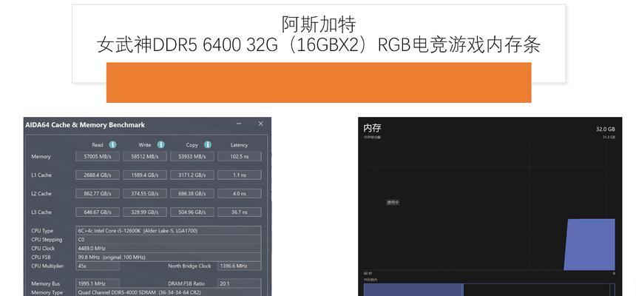
Task: Minimize the AIDA64 benchmark window
Action: 239,124
